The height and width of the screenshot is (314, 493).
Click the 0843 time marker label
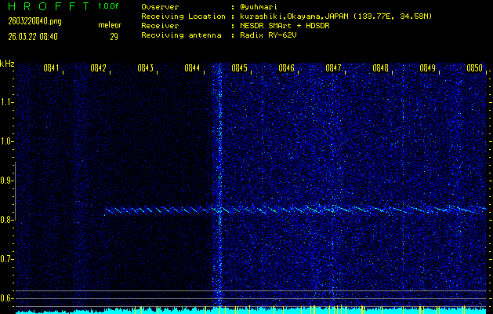[145, 68]
